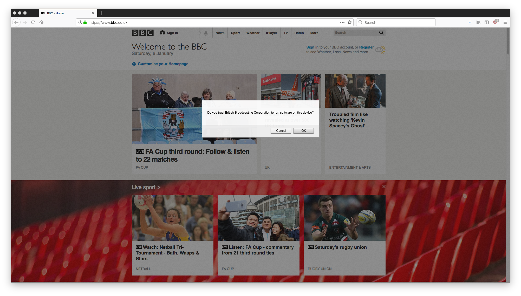The image size is (521, 296).
Task: Toggle the sidebar view icon
Action: tap(487, 22)
